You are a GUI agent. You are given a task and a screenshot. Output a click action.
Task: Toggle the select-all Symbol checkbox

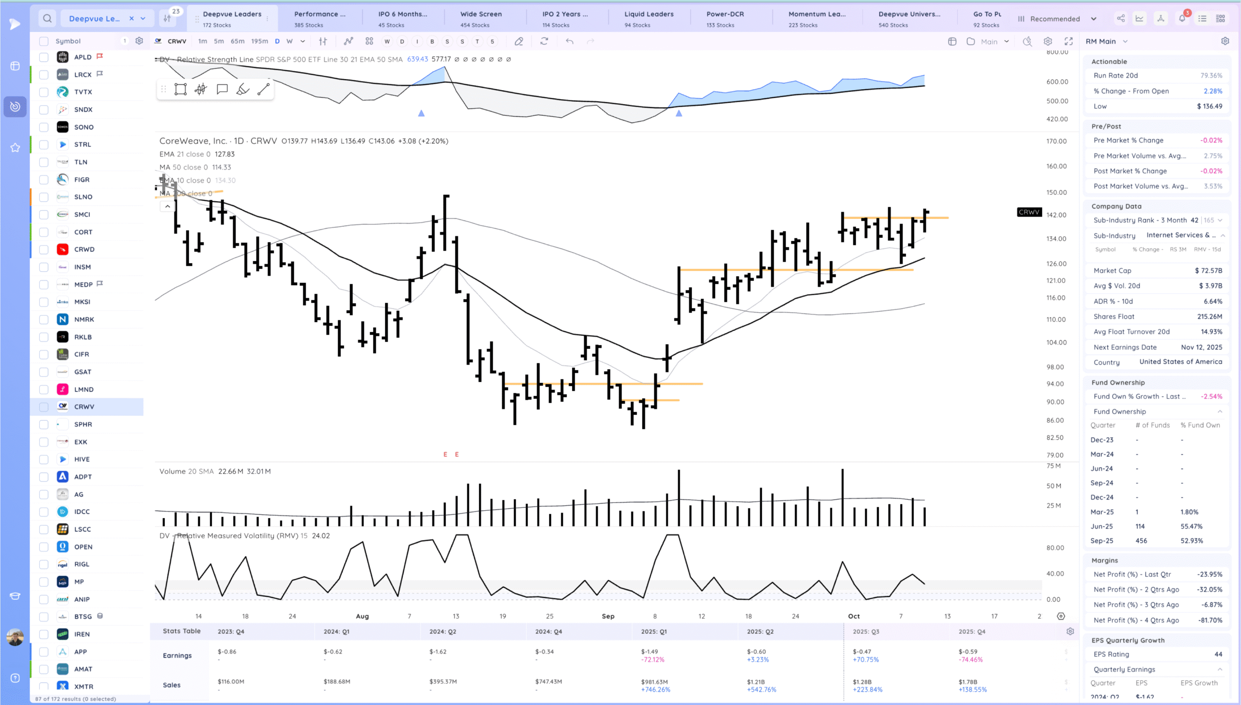click(x=44, y=41)
